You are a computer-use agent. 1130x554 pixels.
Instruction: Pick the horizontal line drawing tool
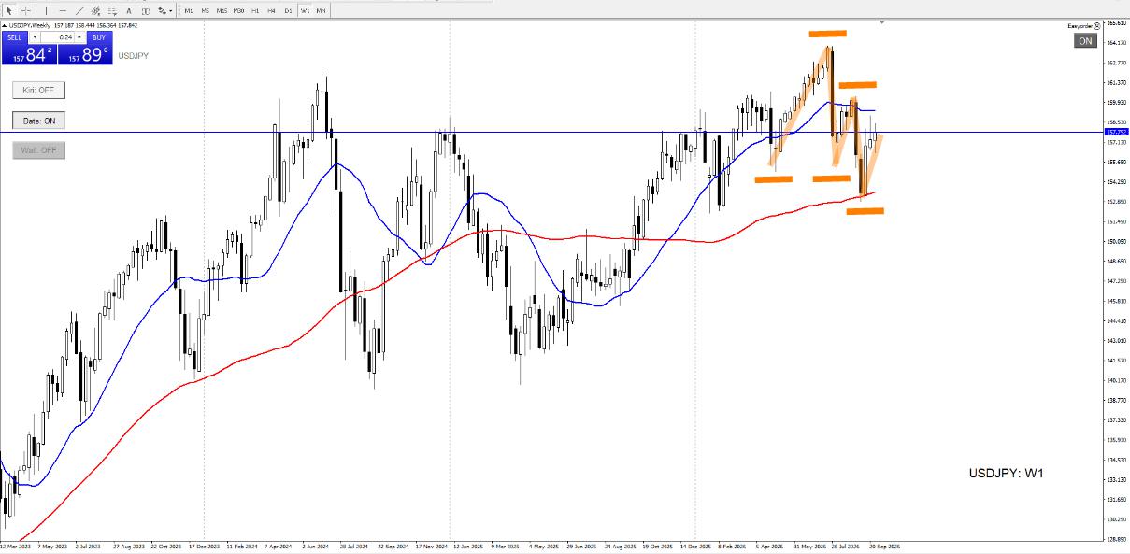[63, 10]
